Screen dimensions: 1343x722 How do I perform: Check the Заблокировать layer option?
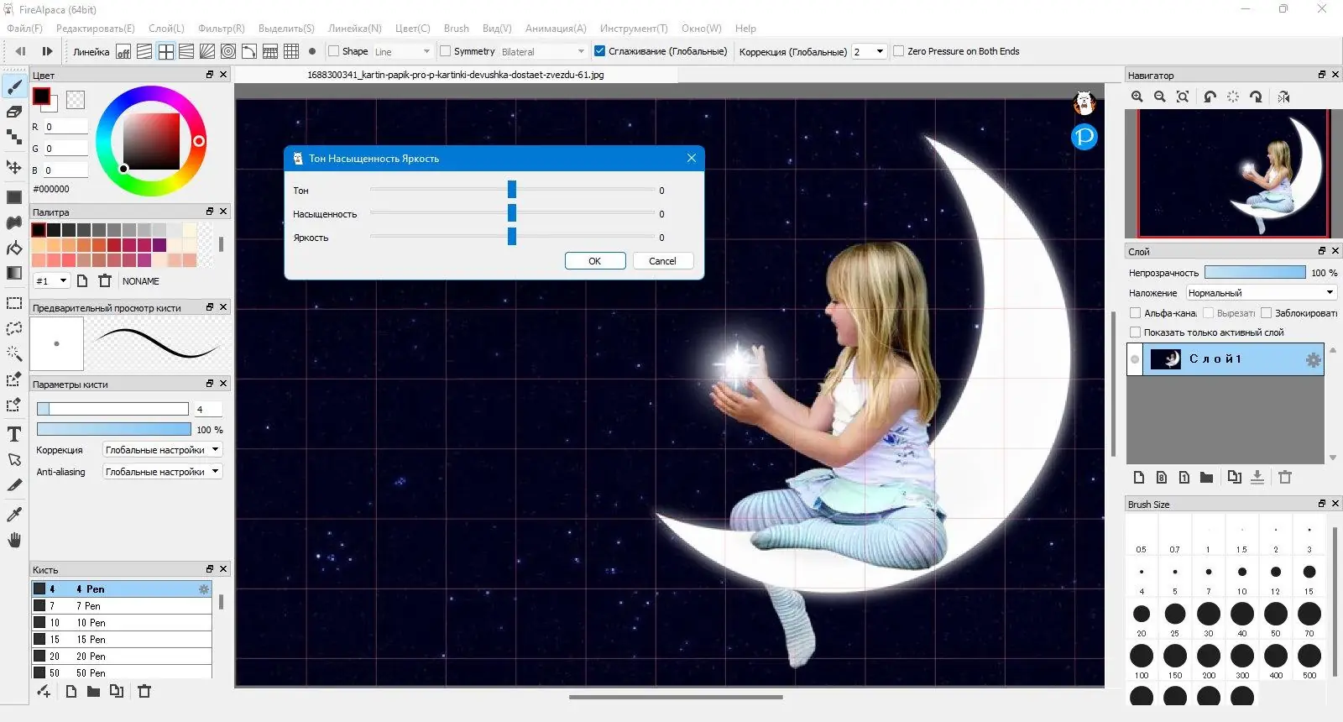1267,313
